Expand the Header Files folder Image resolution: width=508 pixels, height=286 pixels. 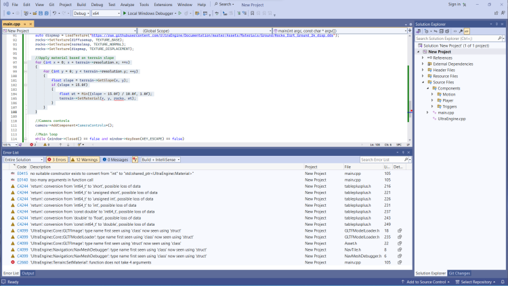pyautogui.click(x=423, y=70)
